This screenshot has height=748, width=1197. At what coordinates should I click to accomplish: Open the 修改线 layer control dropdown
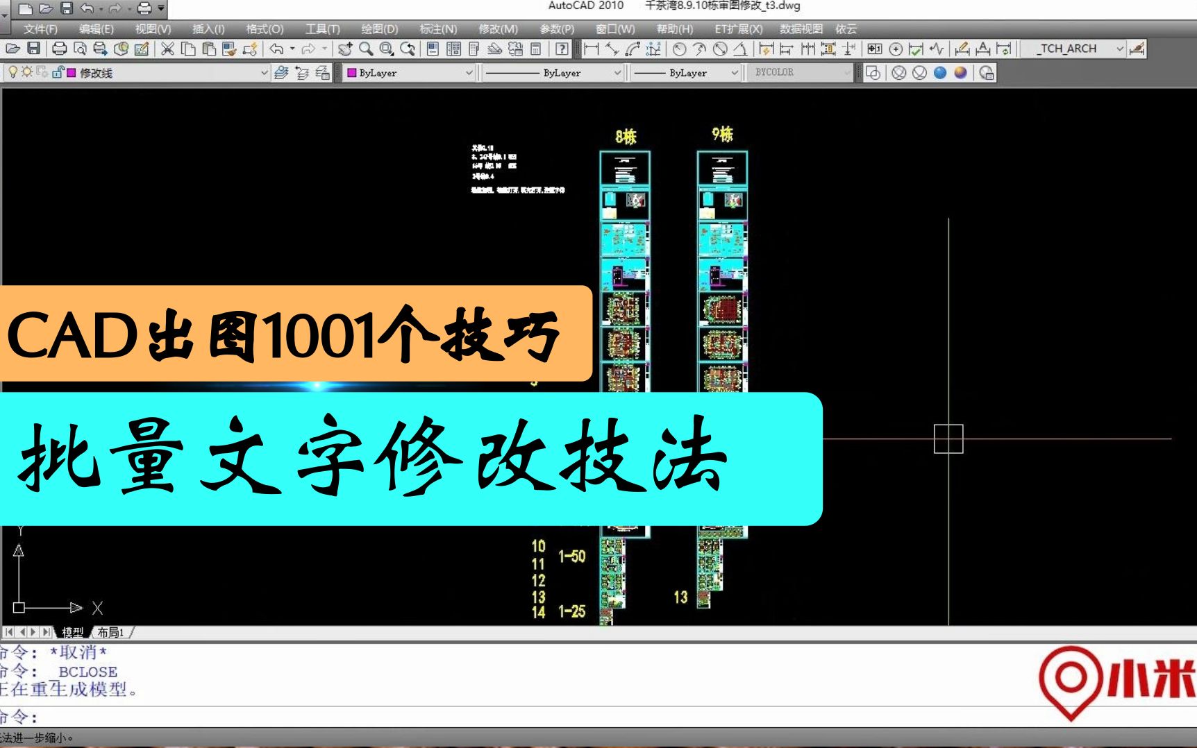coord(264,72)
